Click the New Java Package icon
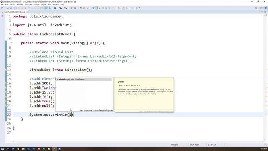This screenshot has width=268, height=151. [x=72, y=8]
